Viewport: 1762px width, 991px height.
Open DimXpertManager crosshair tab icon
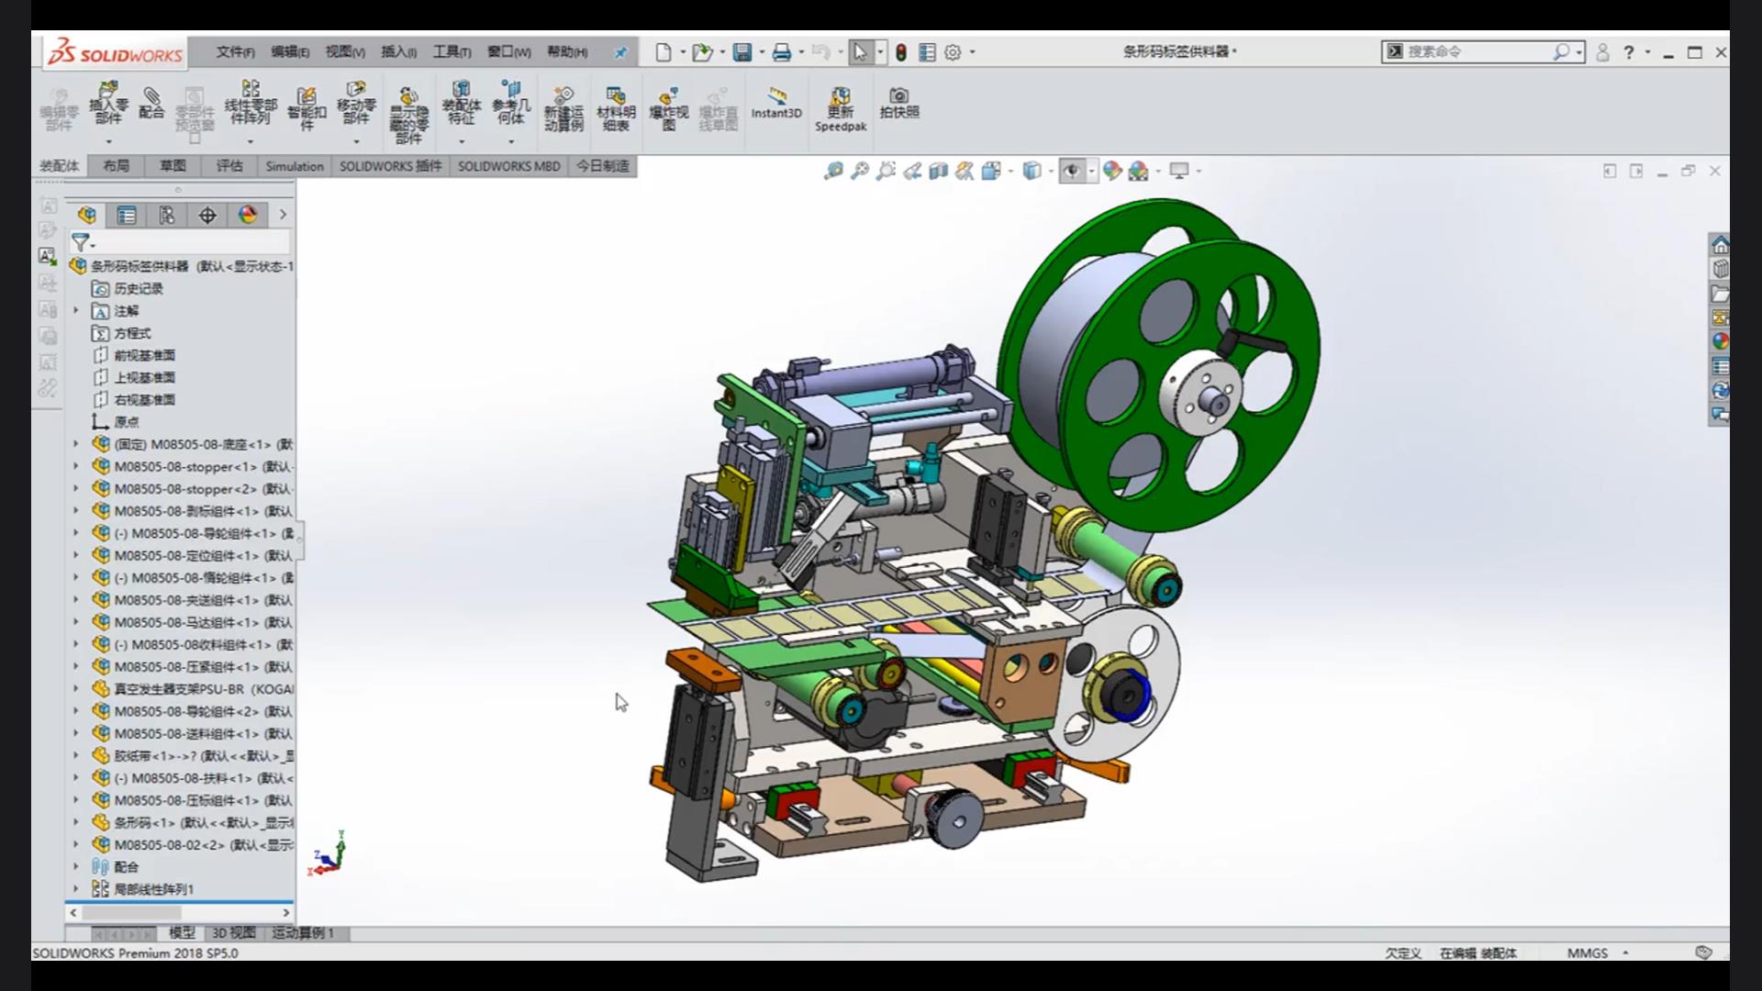point(207,215)
